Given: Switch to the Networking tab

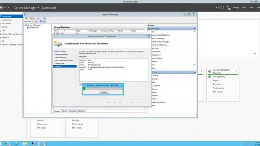Looking at the screenshot, I should click(x=72, y=111).
